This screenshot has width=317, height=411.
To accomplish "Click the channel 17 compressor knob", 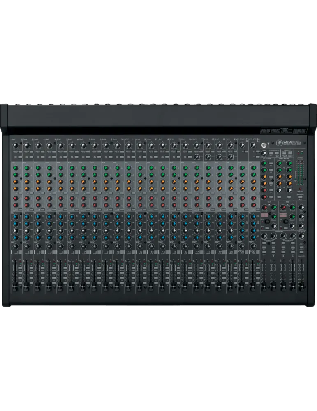I will tap(197, 157).
